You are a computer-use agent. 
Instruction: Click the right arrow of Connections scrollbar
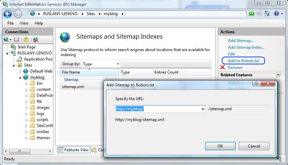click(x=50, y=151)
